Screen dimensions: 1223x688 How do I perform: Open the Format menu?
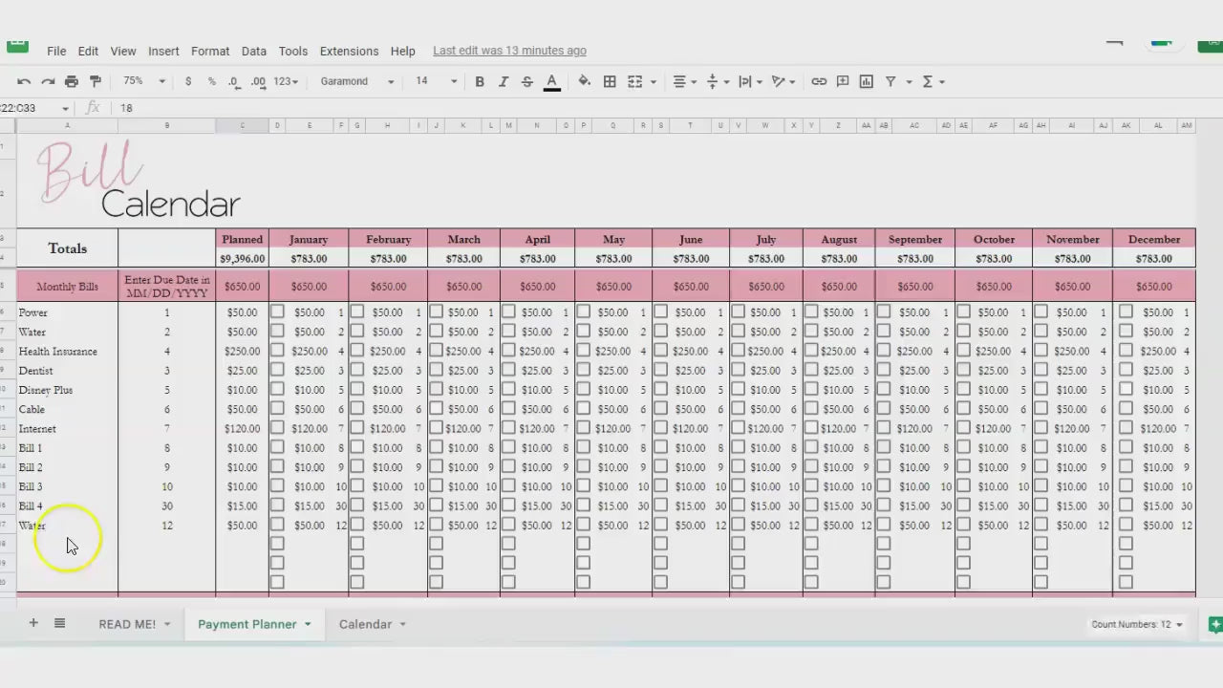pos(209,51)
